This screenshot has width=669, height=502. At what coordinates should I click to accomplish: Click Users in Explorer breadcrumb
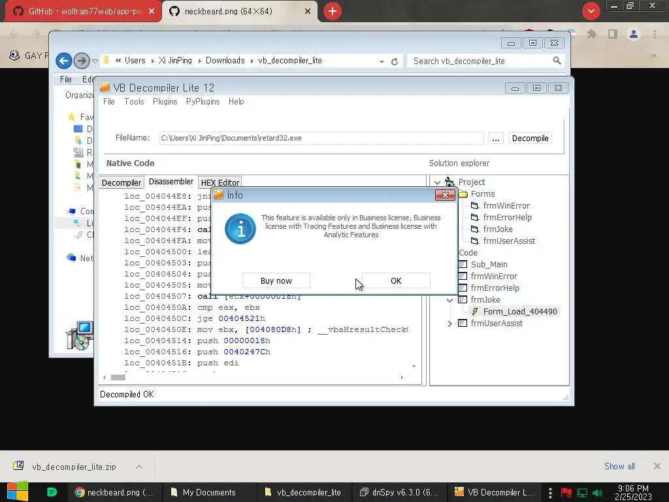(x=135, y=61)
